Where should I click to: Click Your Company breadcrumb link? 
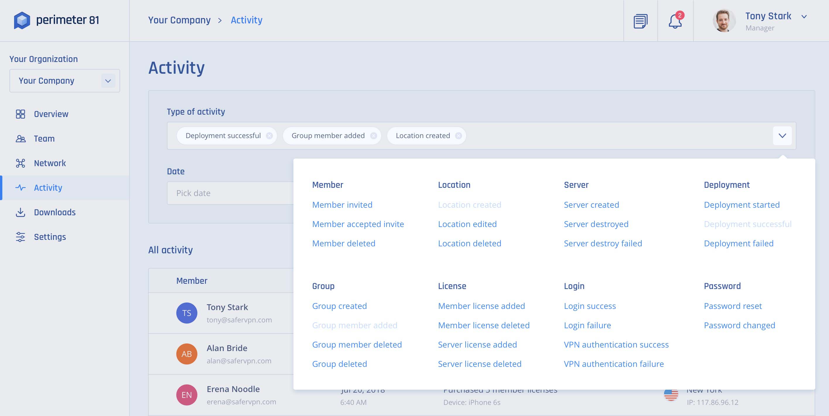coord(179,20)
